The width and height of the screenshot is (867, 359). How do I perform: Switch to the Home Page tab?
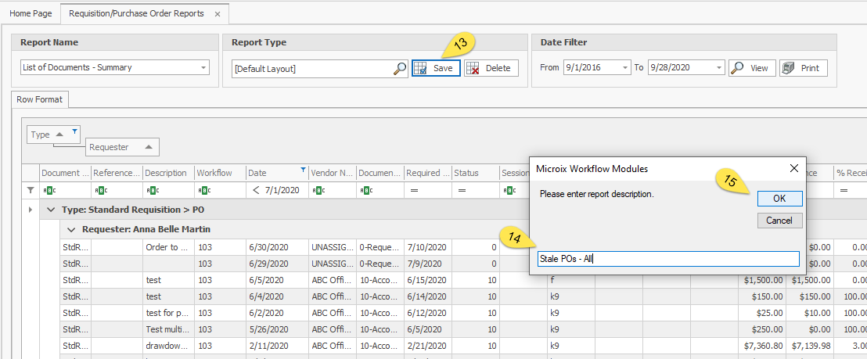[31, 13]
